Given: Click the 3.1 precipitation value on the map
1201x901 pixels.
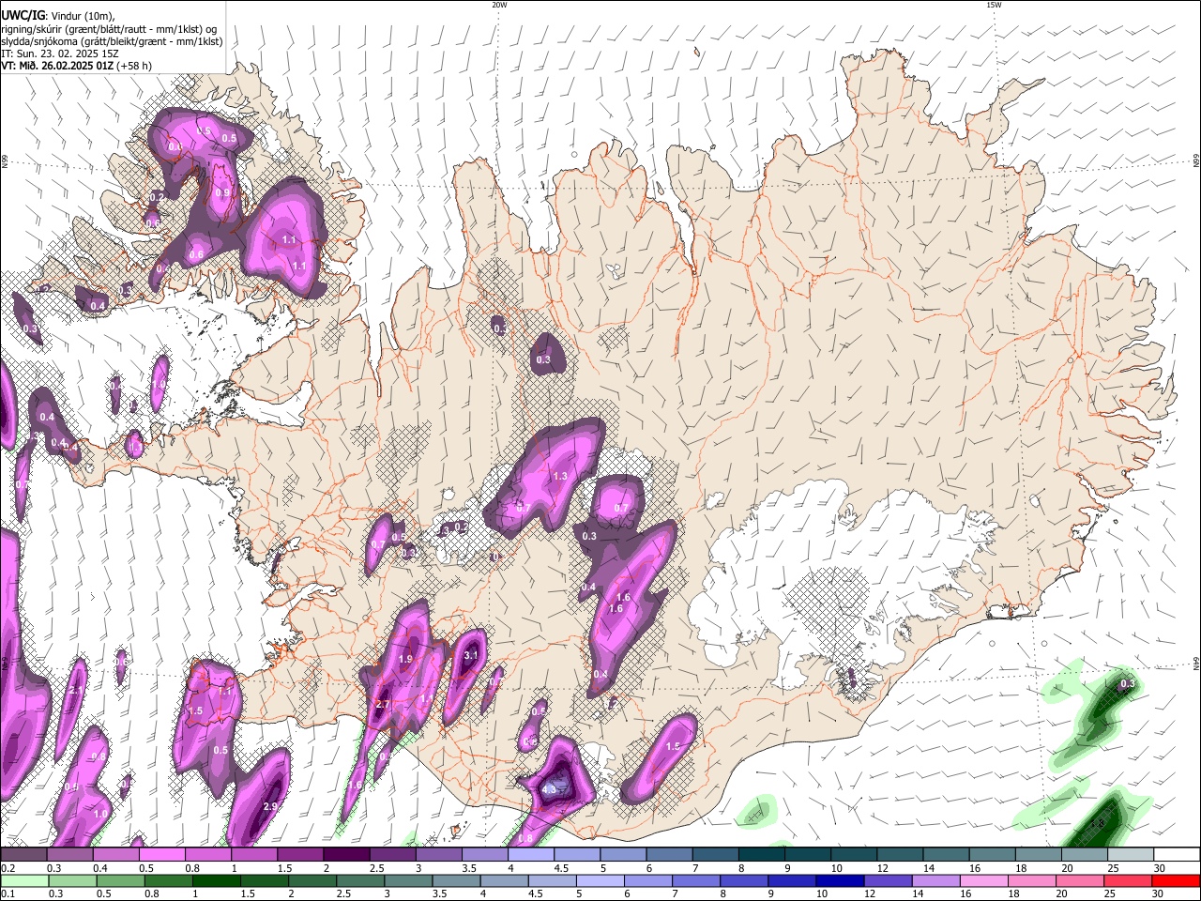Looking at the screenshot, I should pyautogui.click(x=471, y=655).
